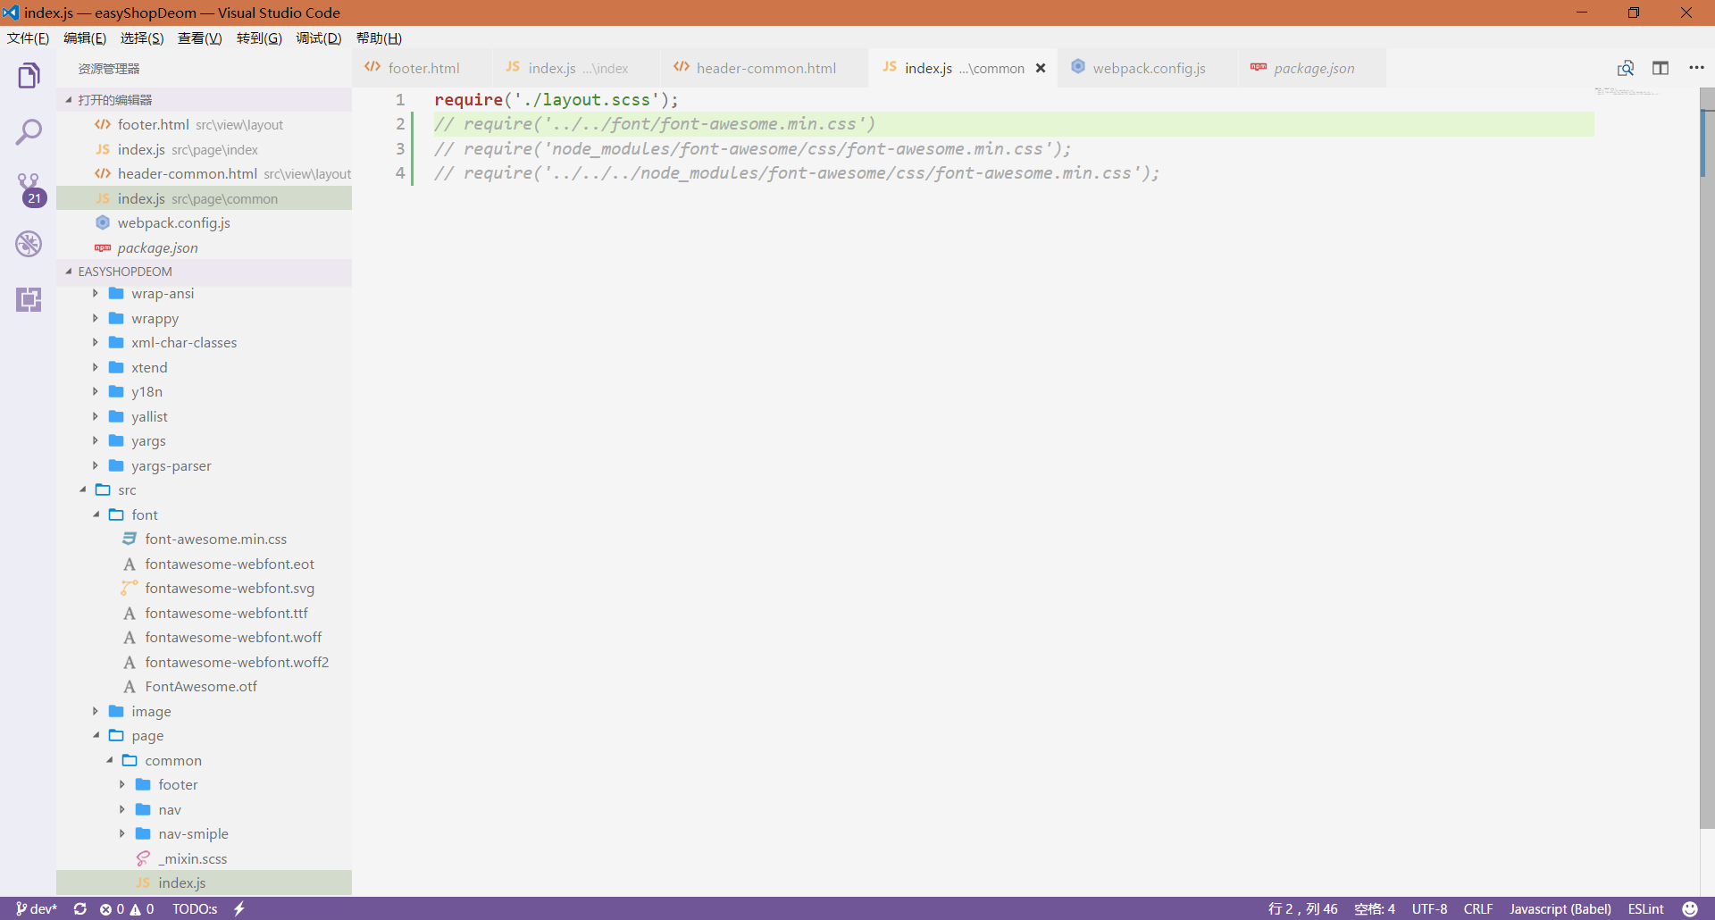This screenshot has width=1715, height=920.
Task: Open errors and warnings count in status bar
Action: pyautogui.click(x=127, y=908)
